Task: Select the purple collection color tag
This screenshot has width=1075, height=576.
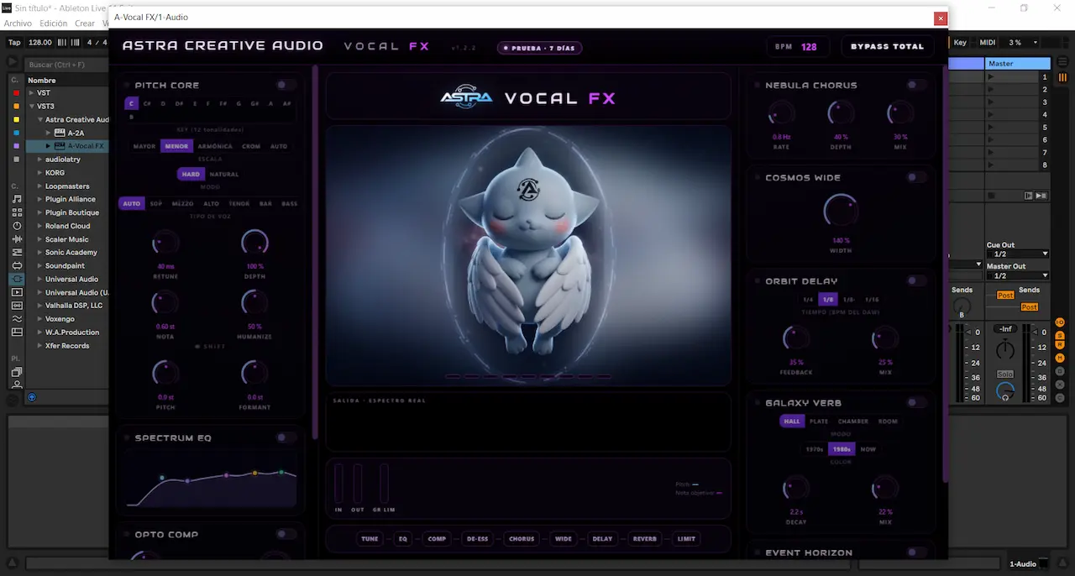Action: click(16, 146)
